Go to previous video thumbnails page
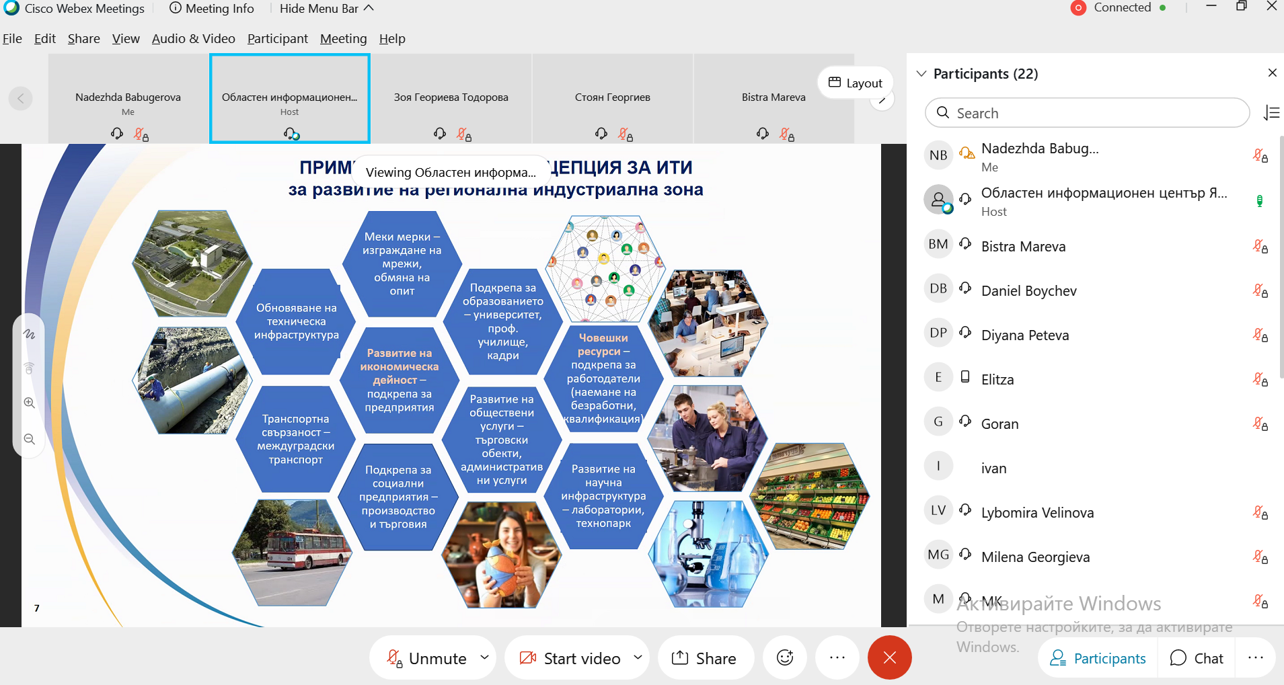The height and width of the screenshot is (685, 1284). pyautogui.click(x=21, y=99)
